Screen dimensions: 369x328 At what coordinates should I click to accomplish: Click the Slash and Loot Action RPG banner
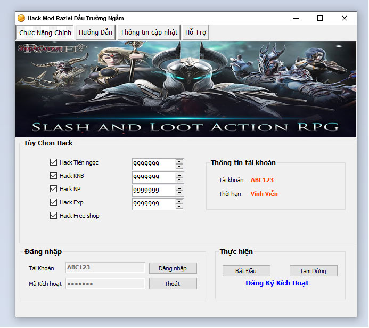[186, 89]
